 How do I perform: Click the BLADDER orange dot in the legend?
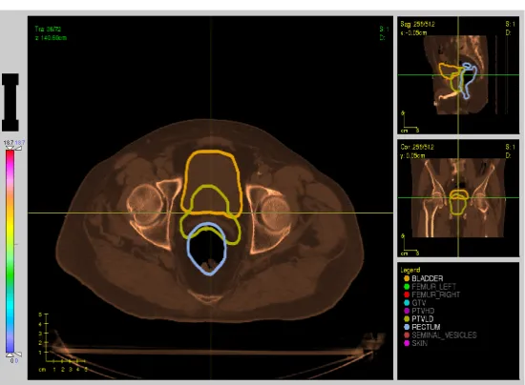click(x=407, y=278)
